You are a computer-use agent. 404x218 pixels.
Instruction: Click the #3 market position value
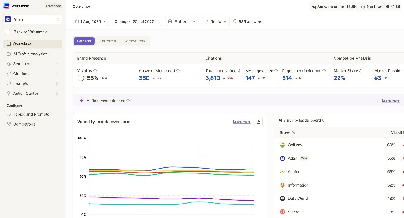(x=378, y=78)
